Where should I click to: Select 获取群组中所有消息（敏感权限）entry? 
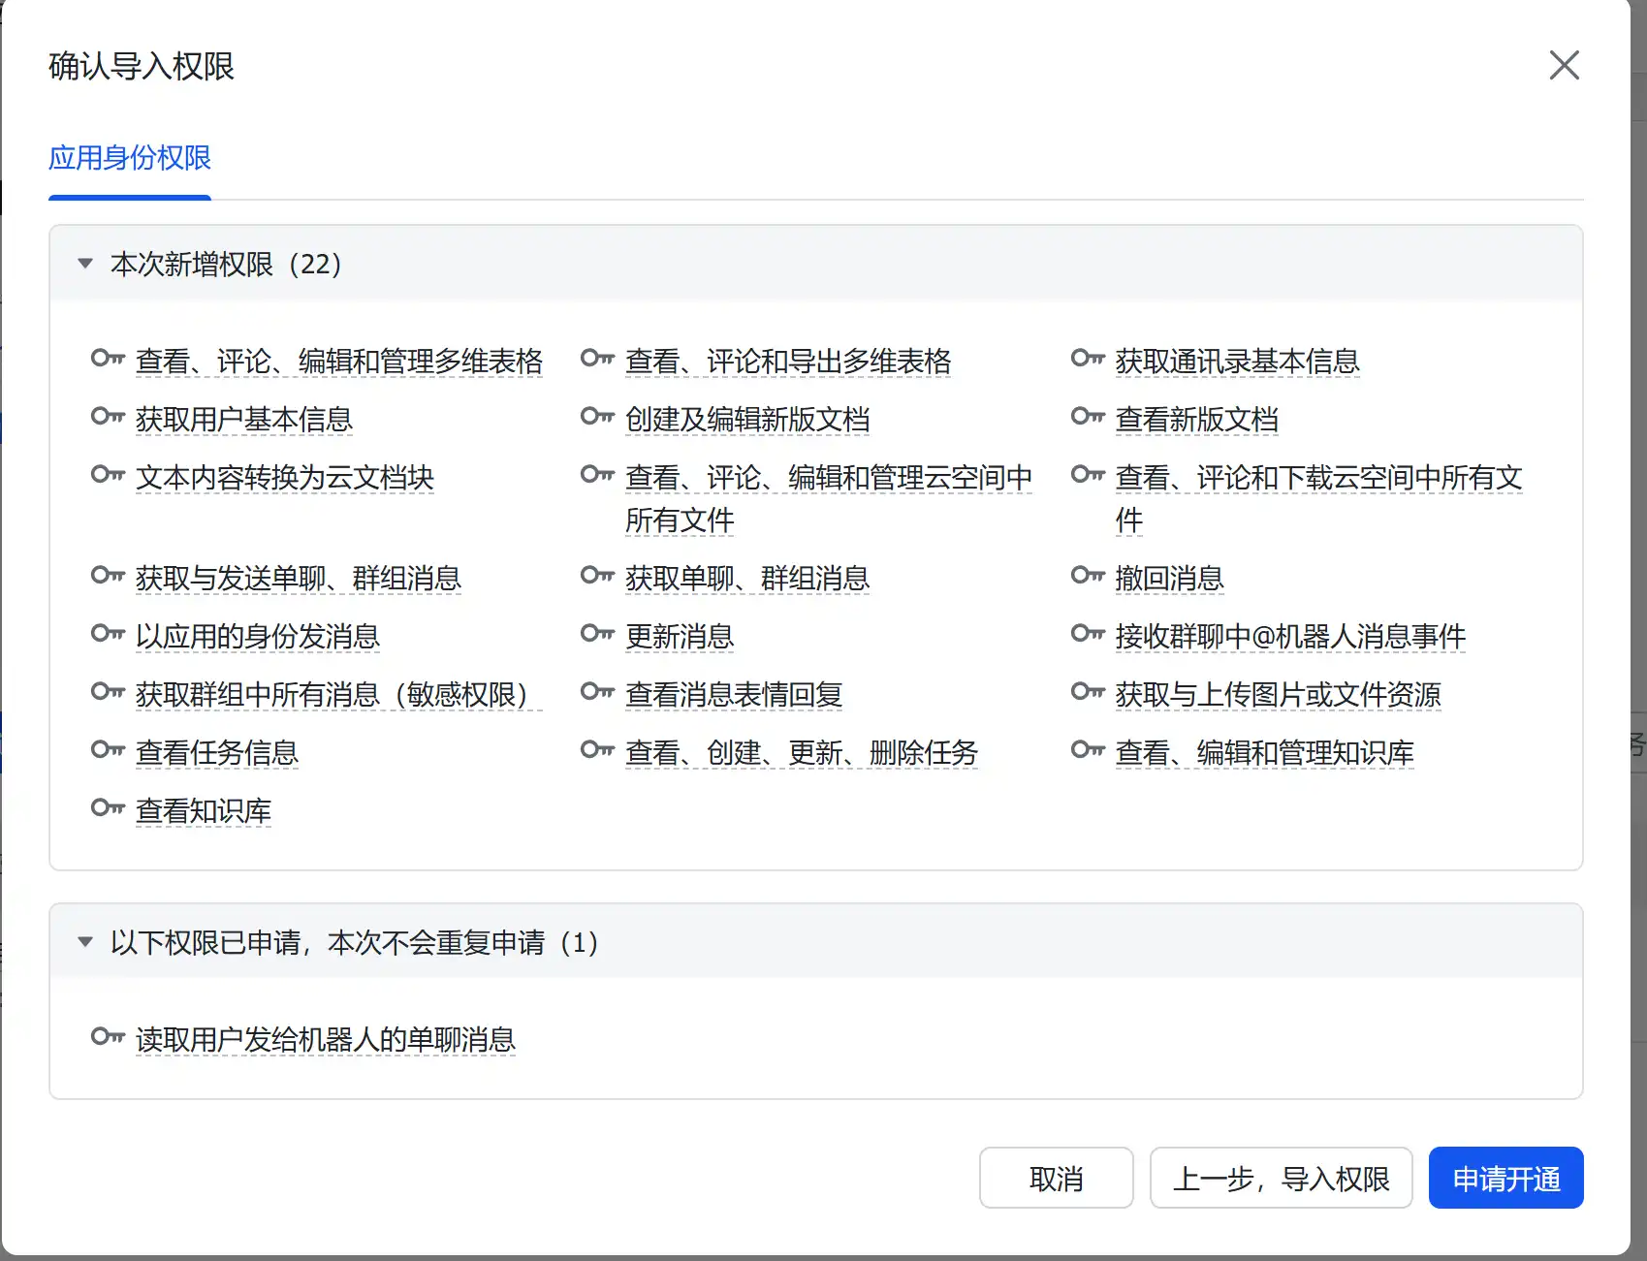pyautogui.click(x=334, y=694)
